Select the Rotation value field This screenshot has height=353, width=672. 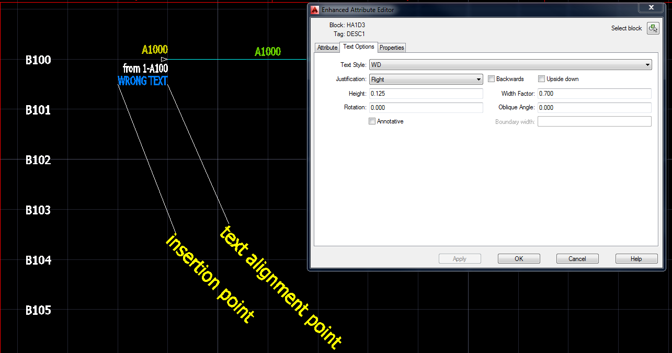pos(426,107)
